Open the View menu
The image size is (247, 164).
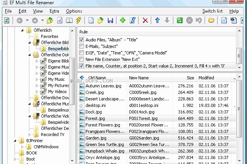click(38, 11)
